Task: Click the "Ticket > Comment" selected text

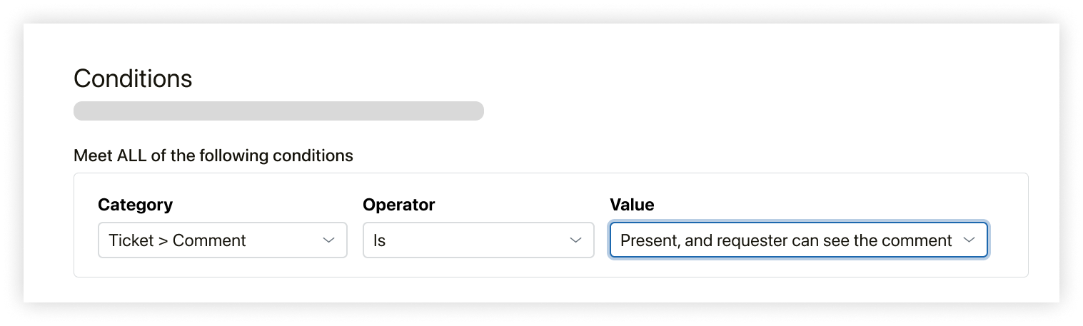Action: coord(177,240)
